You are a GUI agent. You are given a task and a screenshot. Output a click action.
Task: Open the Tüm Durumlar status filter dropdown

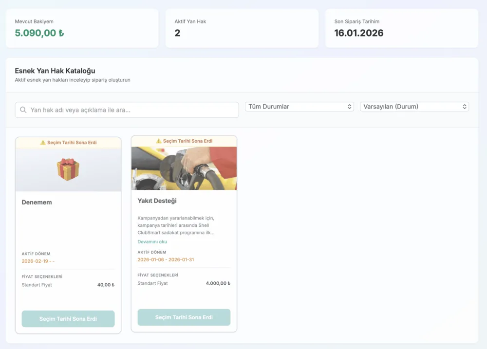[x=300, y=107]
